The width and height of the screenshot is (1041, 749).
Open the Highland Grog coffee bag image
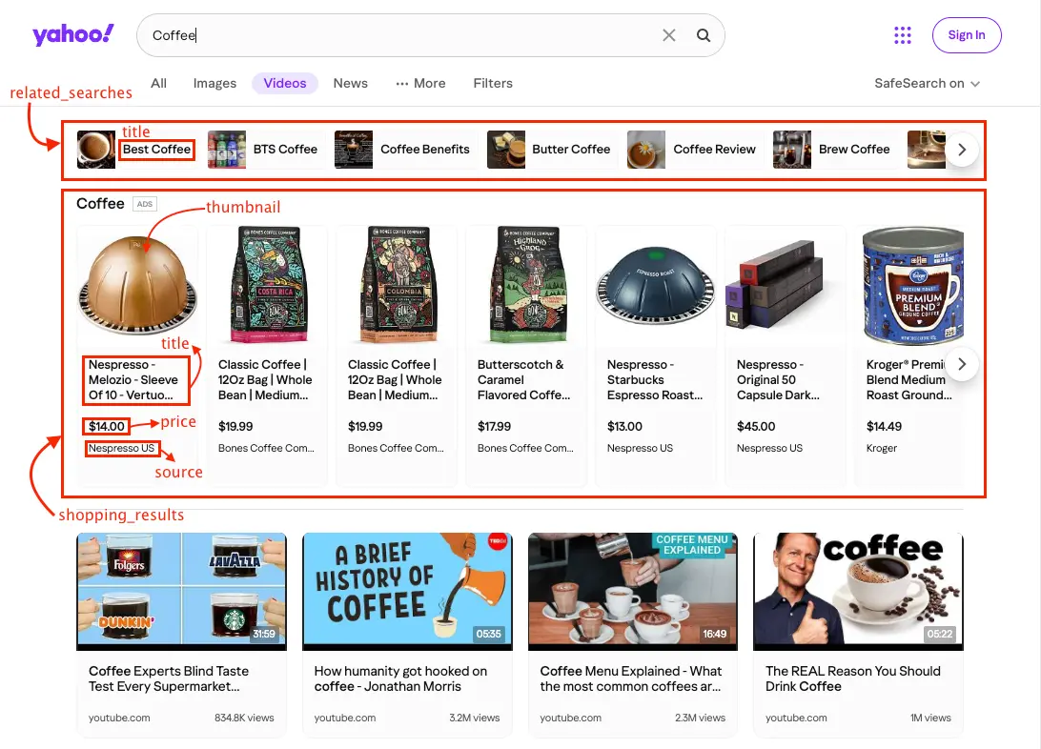point(526,285)
